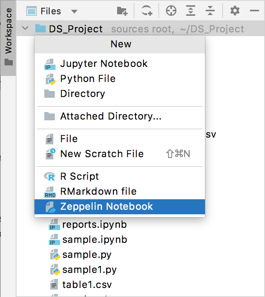This screenshot has width=265, height=297.
Task: Select Jupyter Notebook from New menu
Action: coord(104,64)
